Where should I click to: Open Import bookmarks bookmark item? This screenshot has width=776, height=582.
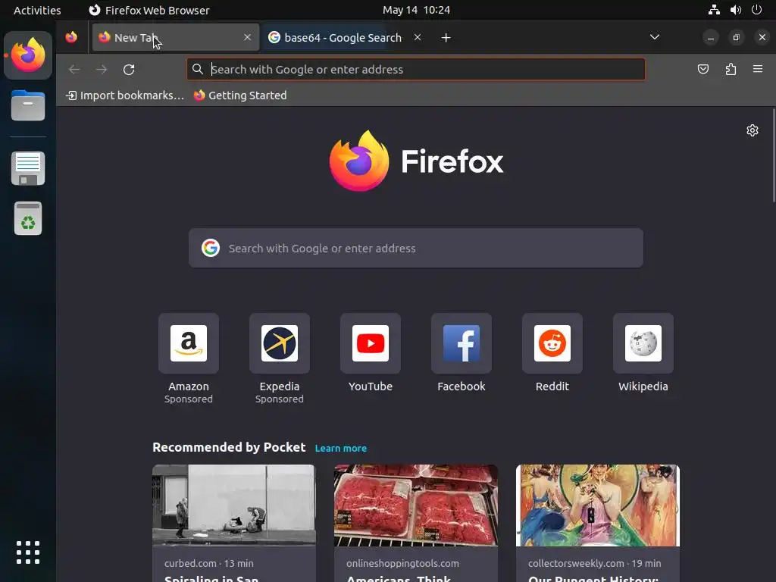pyautogui.click(x=125, y=95)
